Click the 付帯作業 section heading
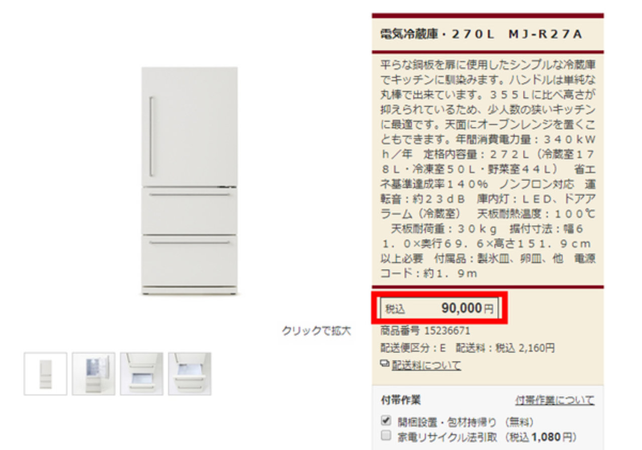The height and width of the screenshot is (450, 642). [401, 400]
